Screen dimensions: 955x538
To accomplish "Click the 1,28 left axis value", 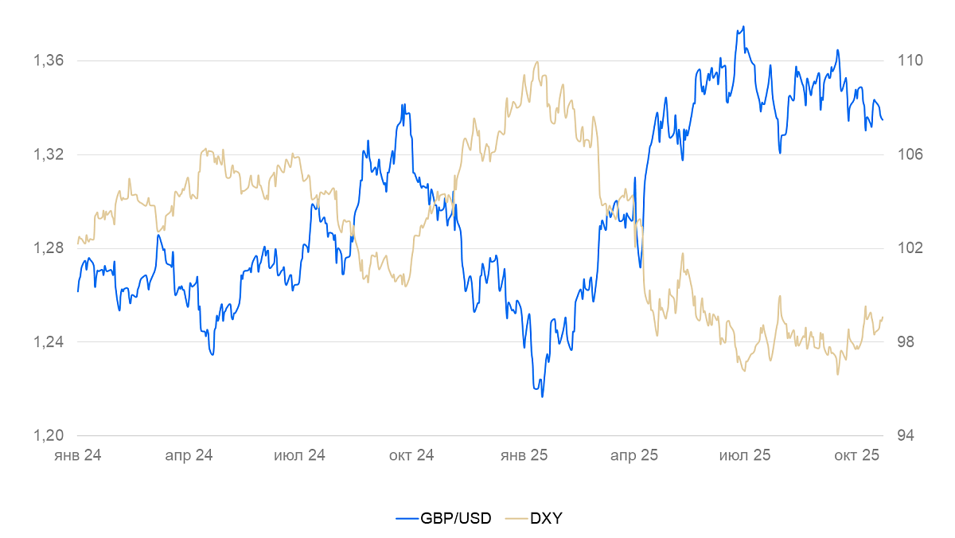I will point(47,248).
